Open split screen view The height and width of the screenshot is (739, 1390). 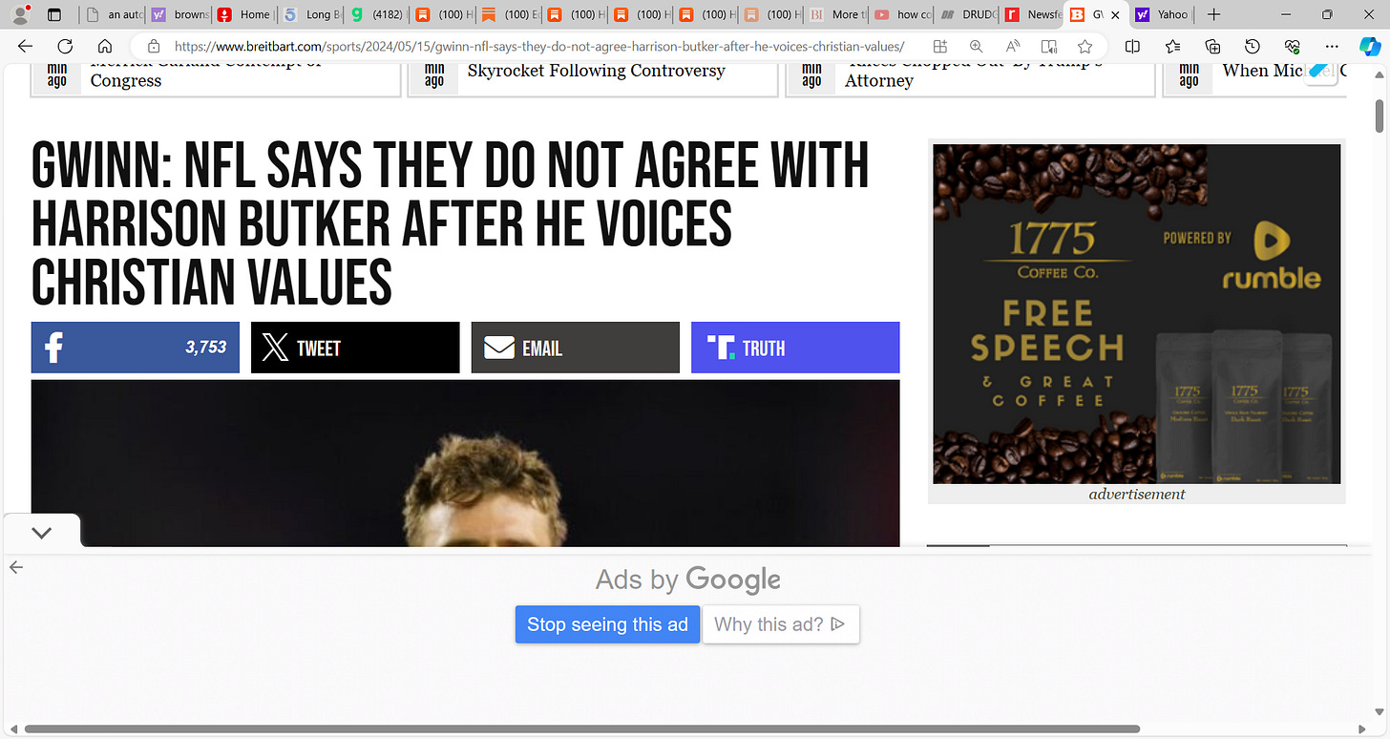coord(1132,46)
